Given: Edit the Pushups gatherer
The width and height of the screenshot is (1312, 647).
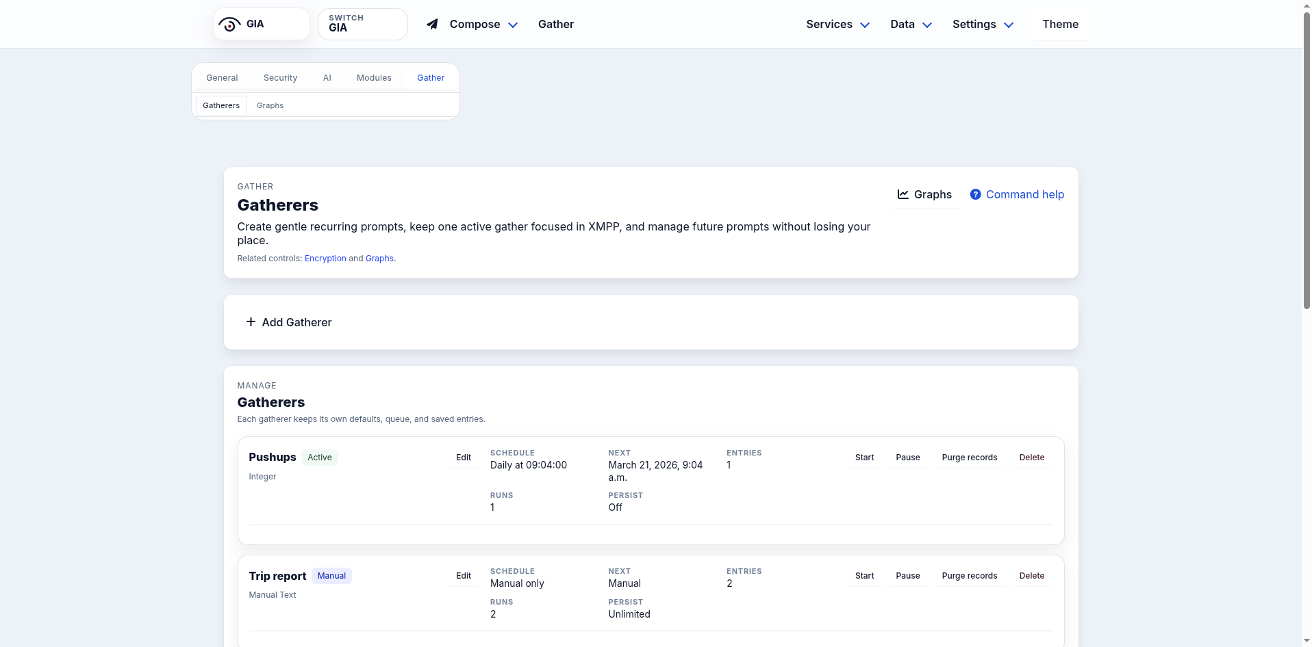Looking at the screenshot, I should (x=464, y=458).
